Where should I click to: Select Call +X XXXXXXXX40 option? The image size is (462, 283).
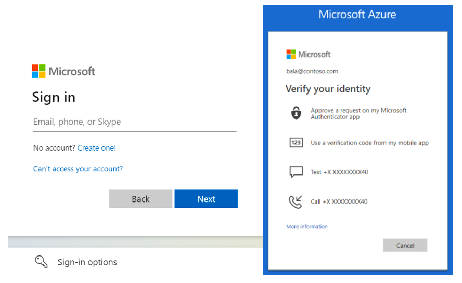click(339, 201)
